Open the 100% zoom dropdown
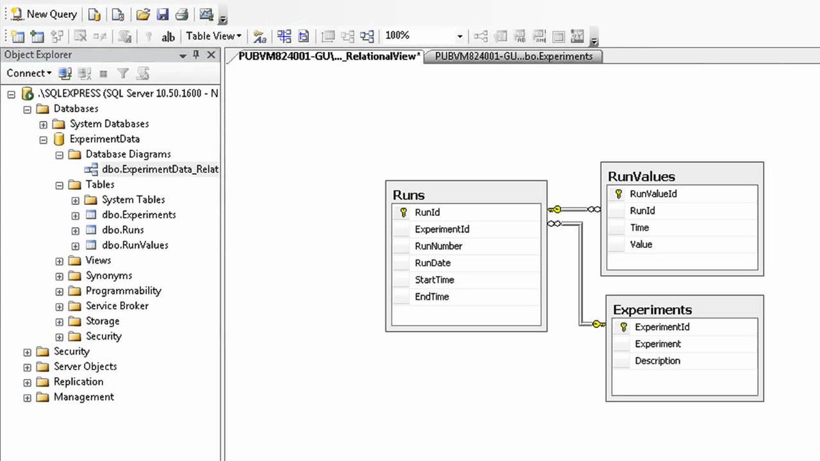 coord(460,36)
